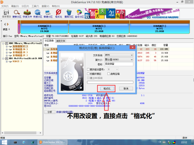Click the 22:12 taskbar clock
This screenshot has height=145, width=194.
coord(184,142)
